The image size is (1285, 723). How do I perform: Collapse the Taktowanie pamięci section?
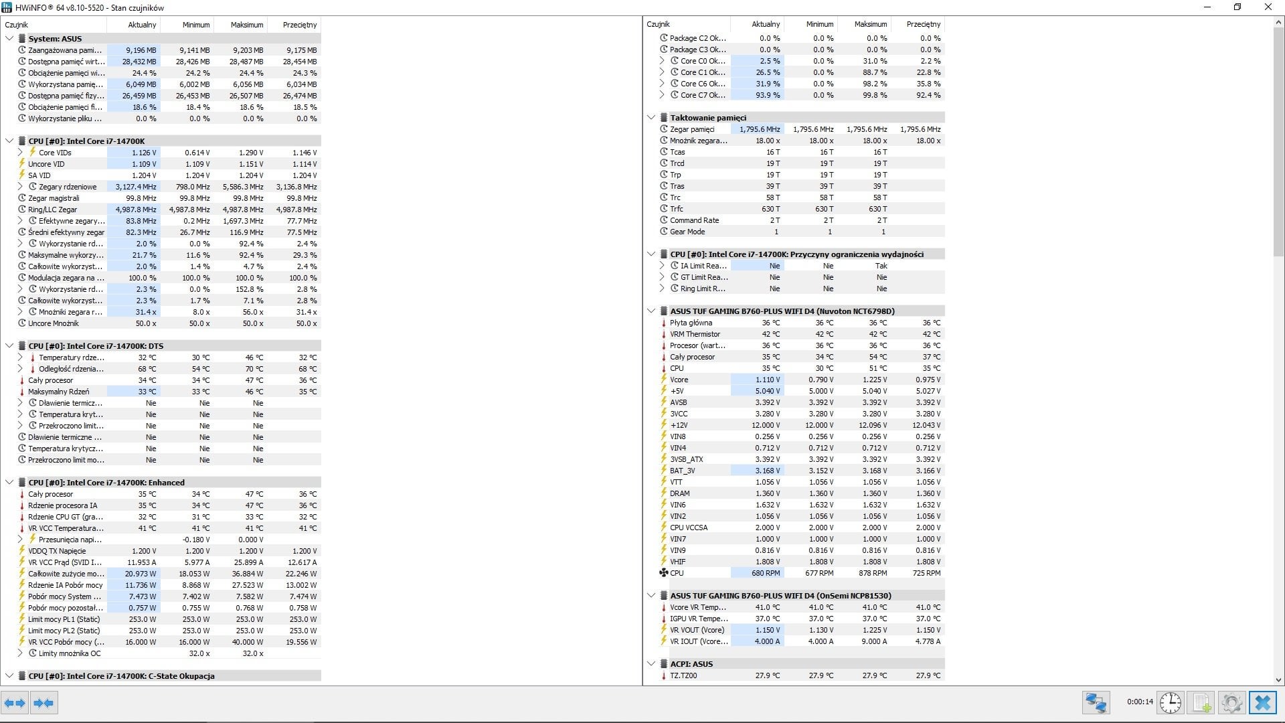point(651,118)
